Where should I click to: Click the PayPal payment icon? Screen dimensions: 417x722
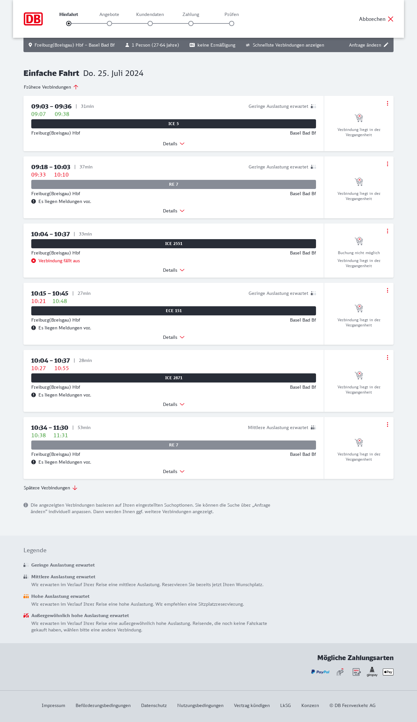click(320, 672)
